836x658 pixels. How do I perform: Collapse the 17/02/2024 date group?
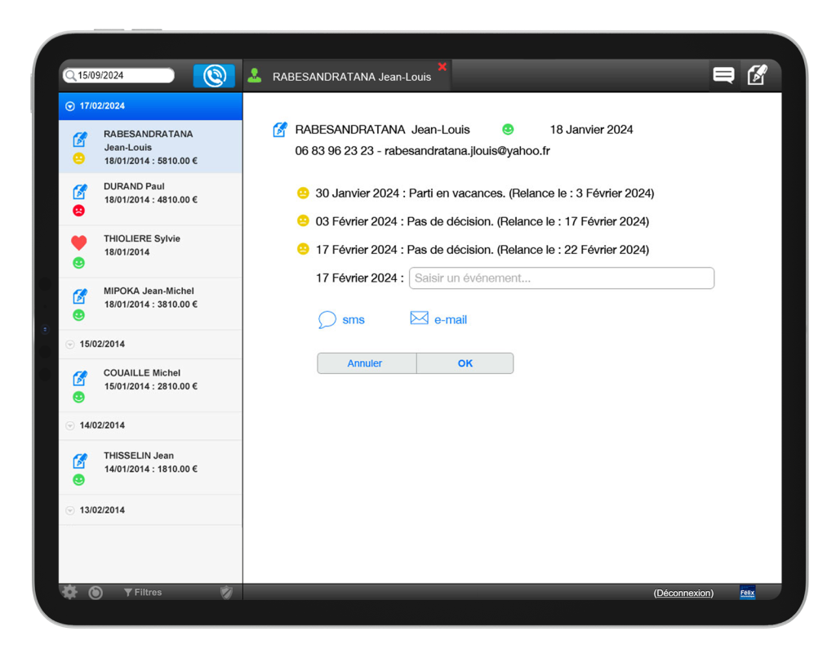coord(70,106)
